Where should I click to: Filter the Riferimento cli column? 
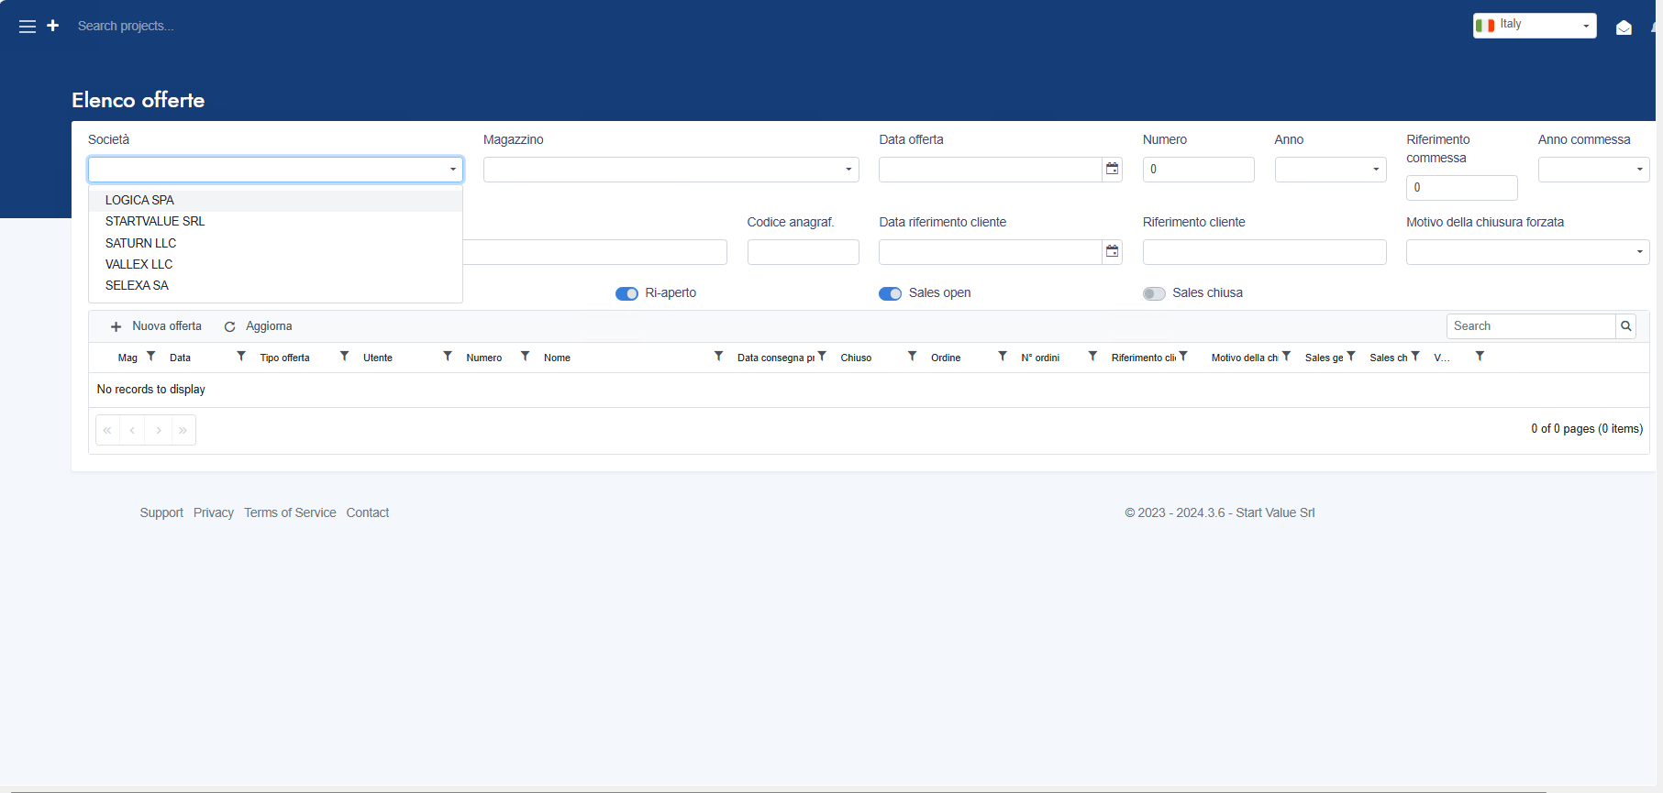(x=1183, y=357)
